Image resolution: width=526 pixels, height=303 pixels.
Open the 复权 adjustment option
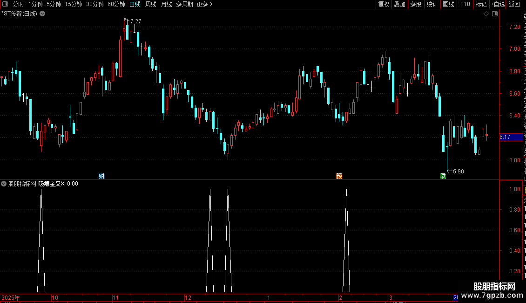(x=384, y=4)
